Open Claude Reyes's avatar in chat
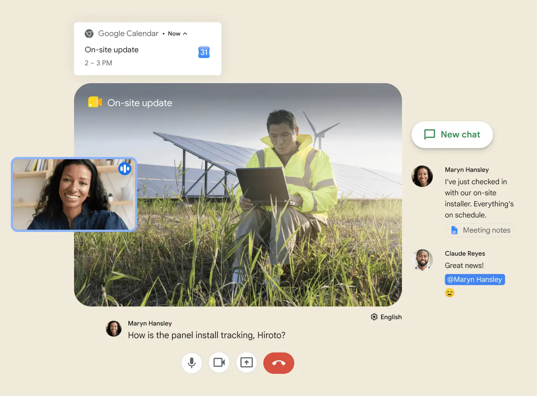This screenshot has width=537, height=396. pyautogui.click(x=422, y=260)
